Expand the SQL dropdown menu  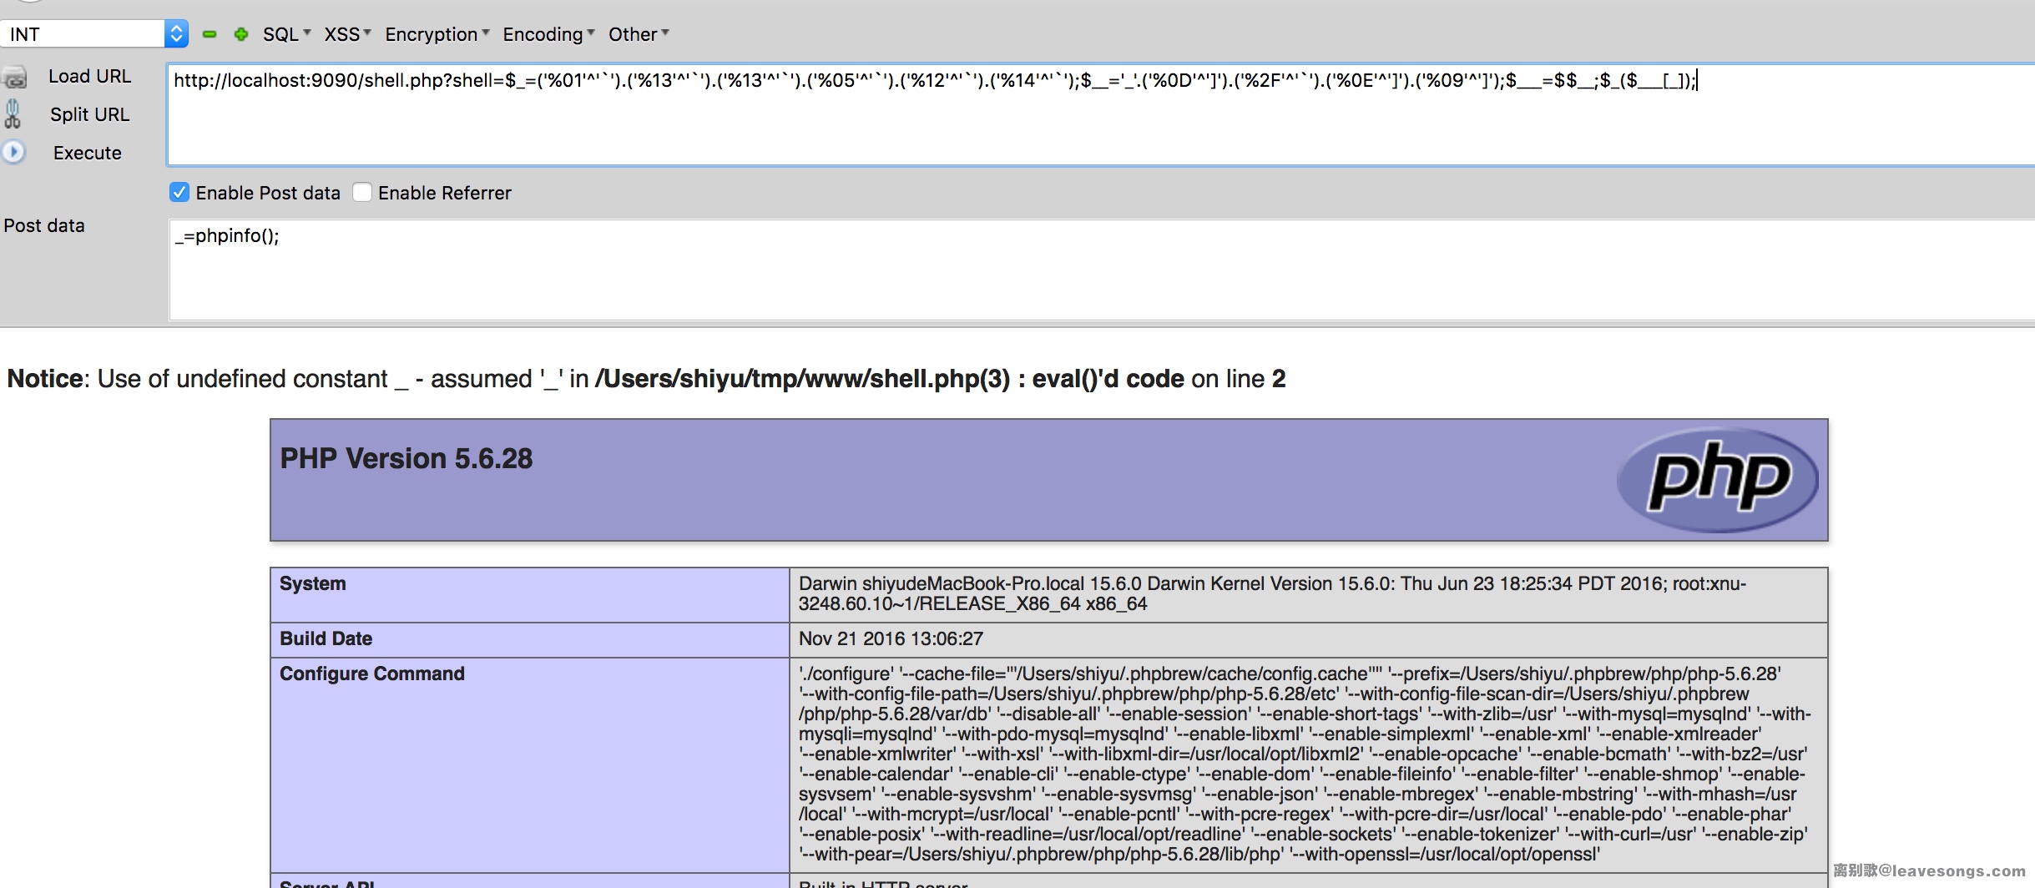tap(286, 34)
